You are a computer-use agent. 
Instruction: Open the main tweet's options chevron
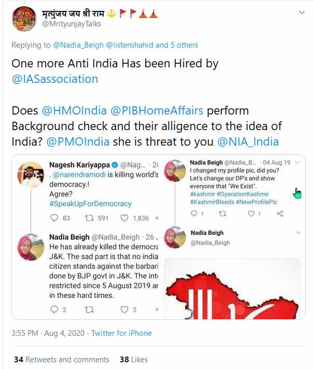[299, 13]
